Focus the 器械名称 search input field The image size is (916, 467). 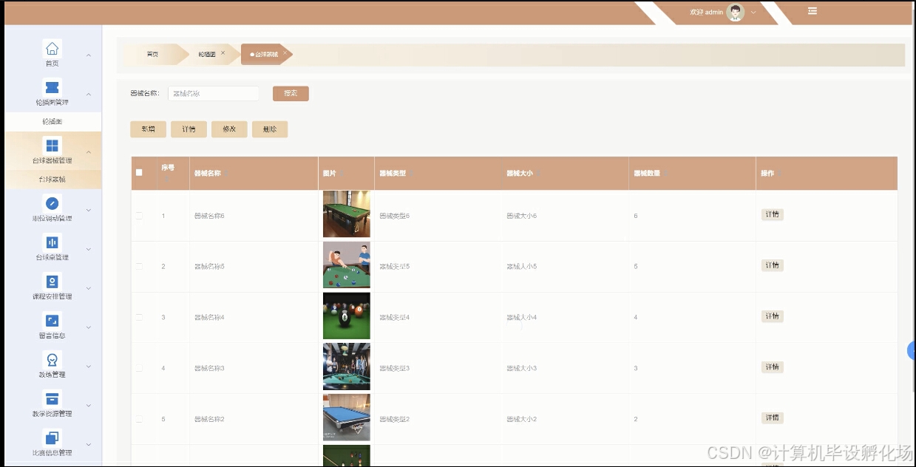coord(213,94)
